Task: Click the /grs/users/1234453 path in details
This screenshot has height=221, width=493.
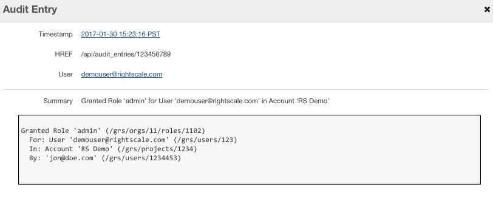Action: click(141, 158)
